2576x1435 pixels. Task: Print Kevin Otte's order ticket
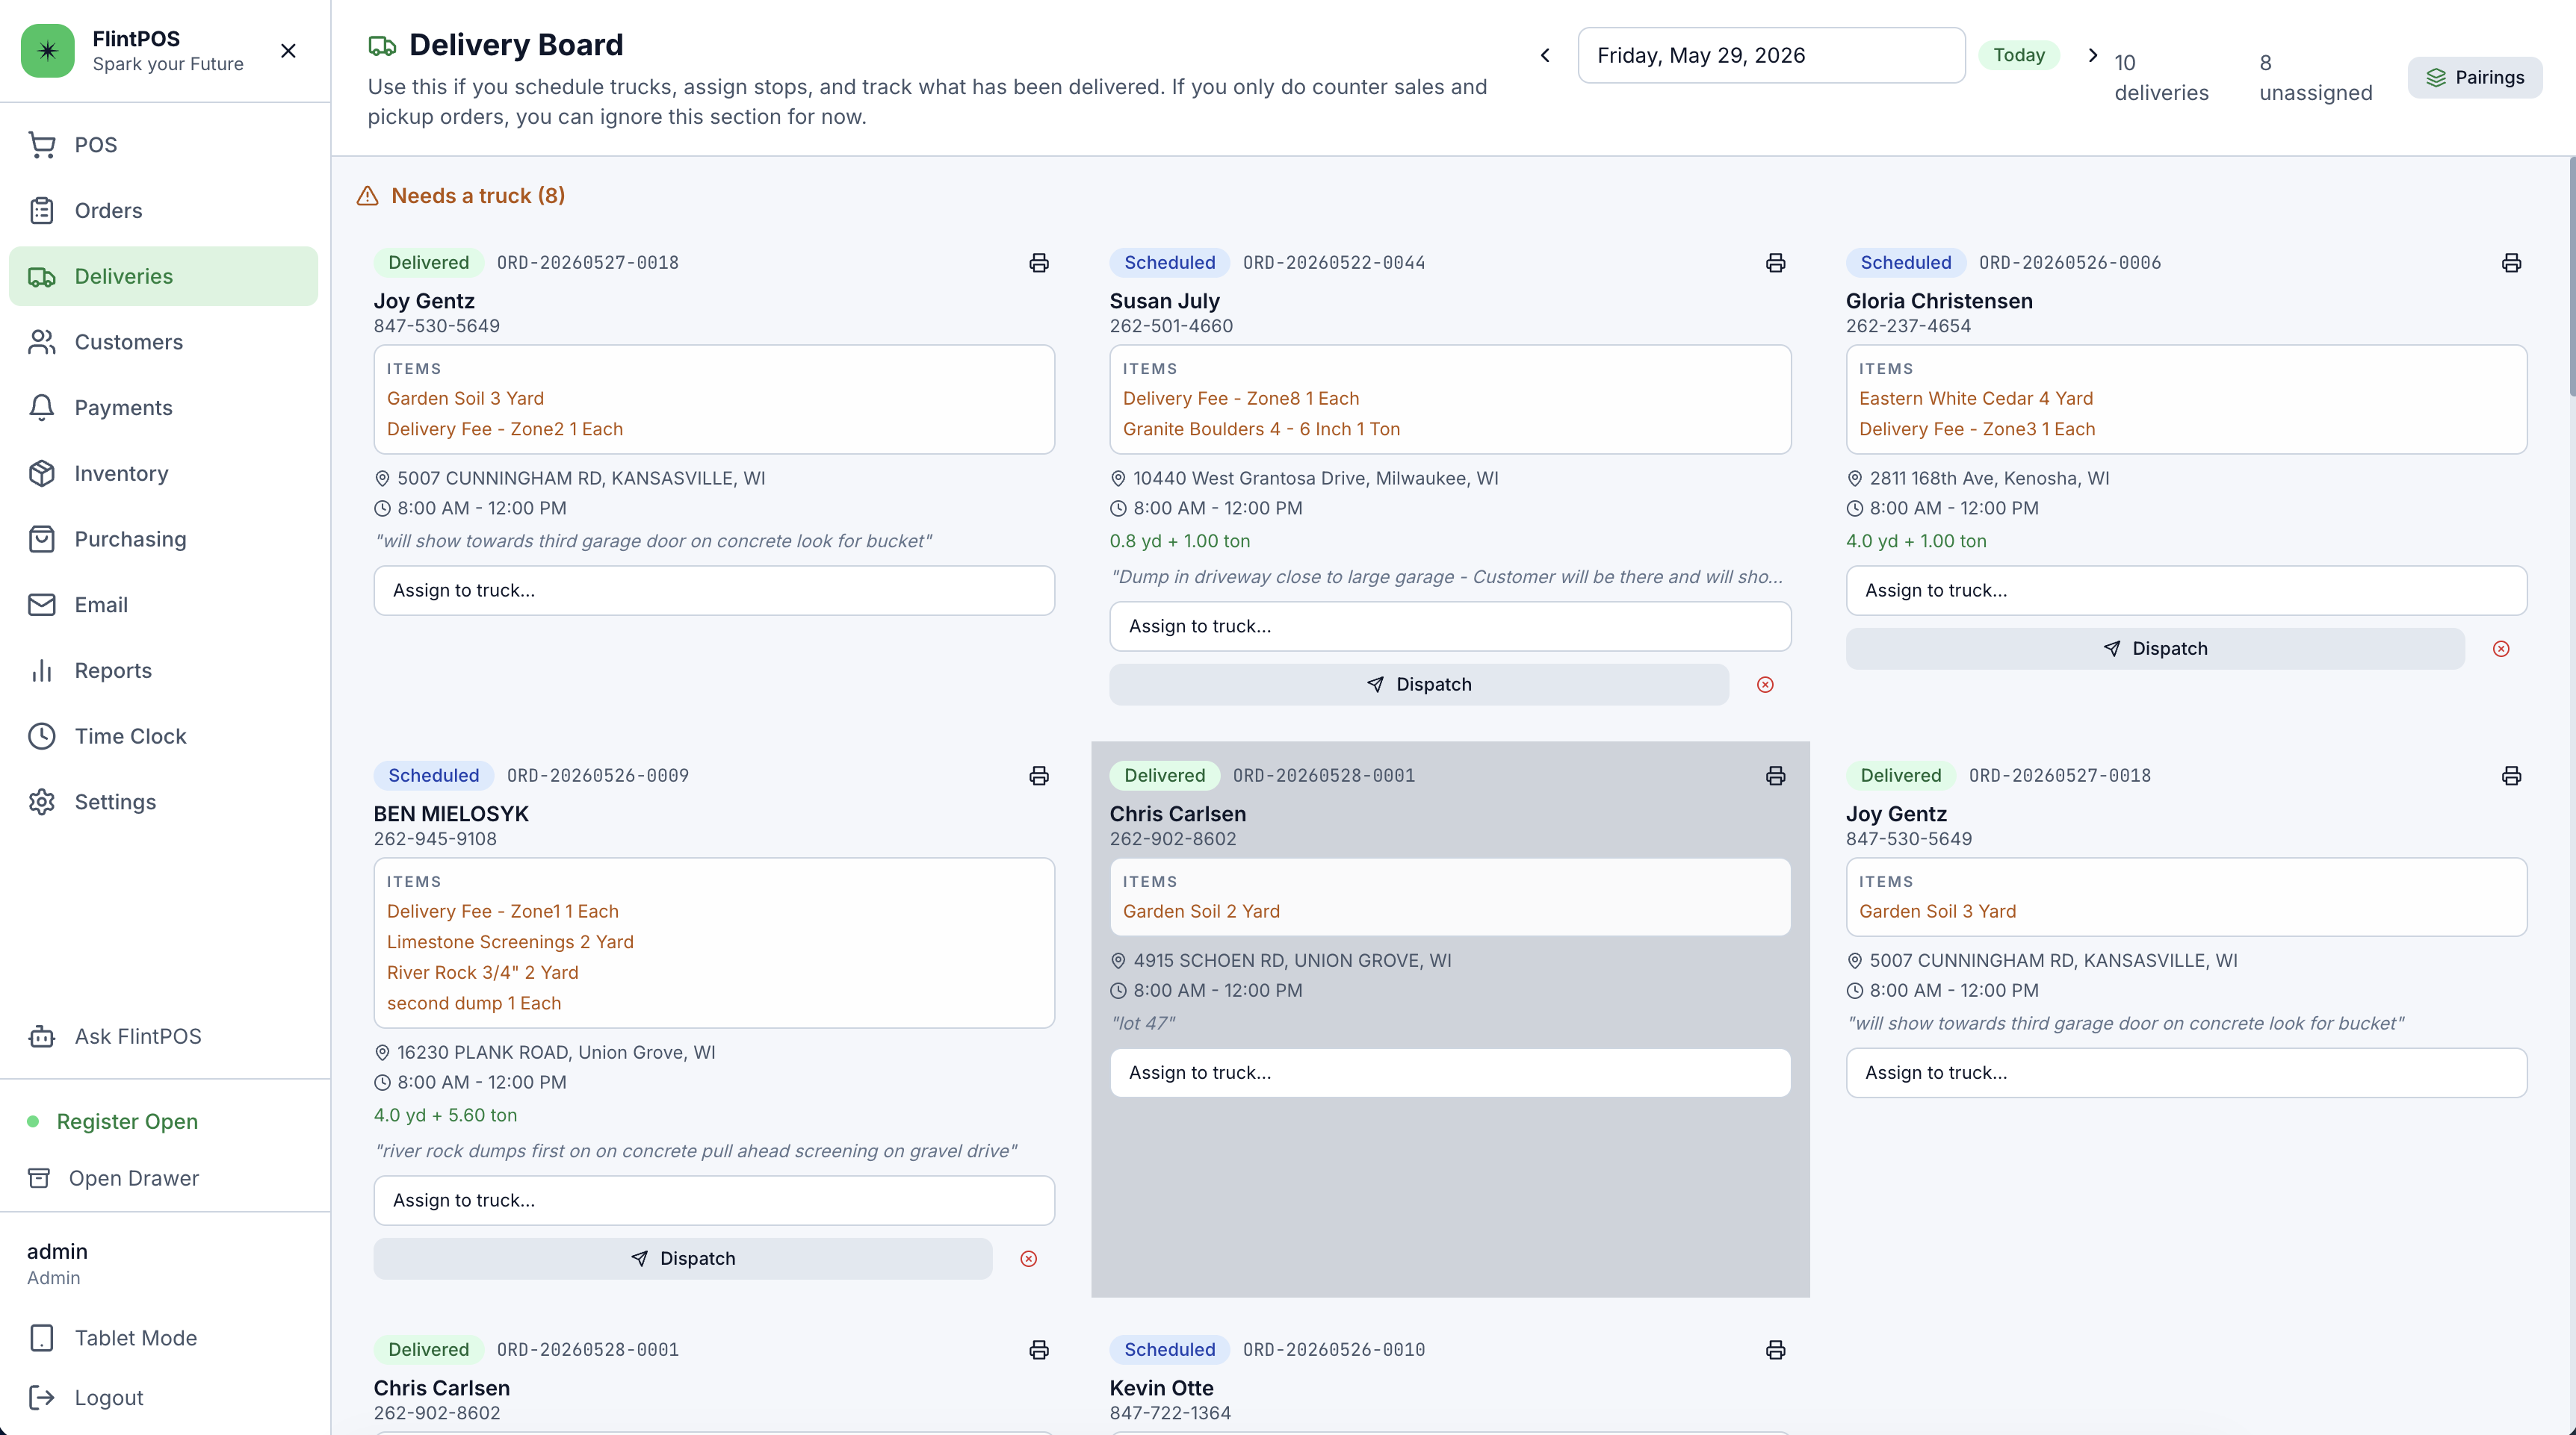click(x=1775, y=1350)
